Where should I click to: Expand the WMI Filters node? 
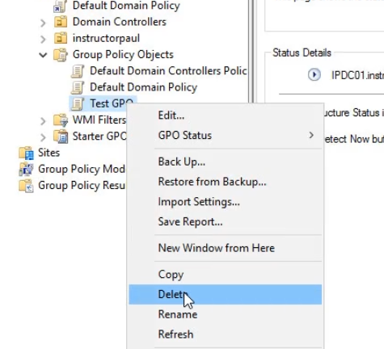tap(43, 121)
